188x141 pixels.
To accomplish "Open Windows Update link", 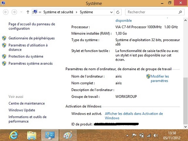I will pyautogui.click(x=22, y=110).
